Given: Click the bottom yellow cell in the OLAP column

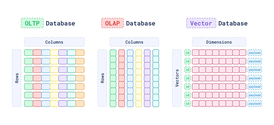Looking at the screenshot, I should (139, 104).
